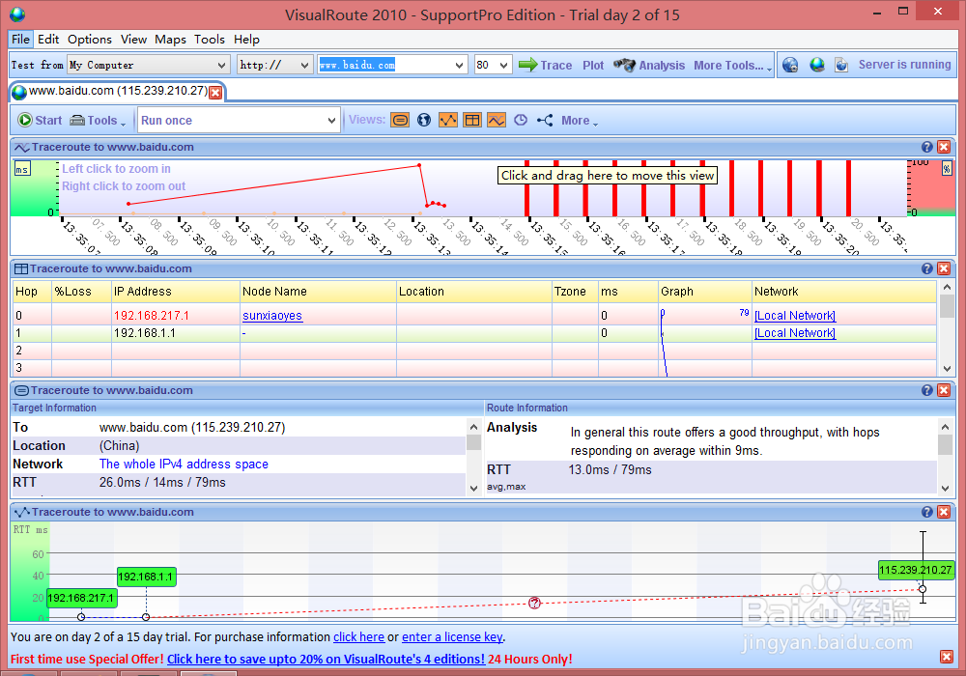Open the More Tools dropdown
Viewport: 966px width, 676px height.
(x=732, y=66)
